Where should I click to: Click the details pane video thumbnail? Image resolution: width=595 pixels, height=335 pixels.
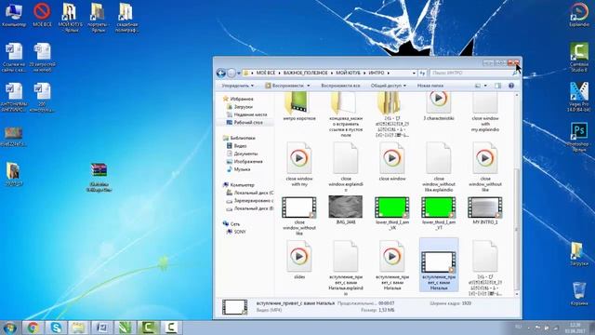pos(234,307)
